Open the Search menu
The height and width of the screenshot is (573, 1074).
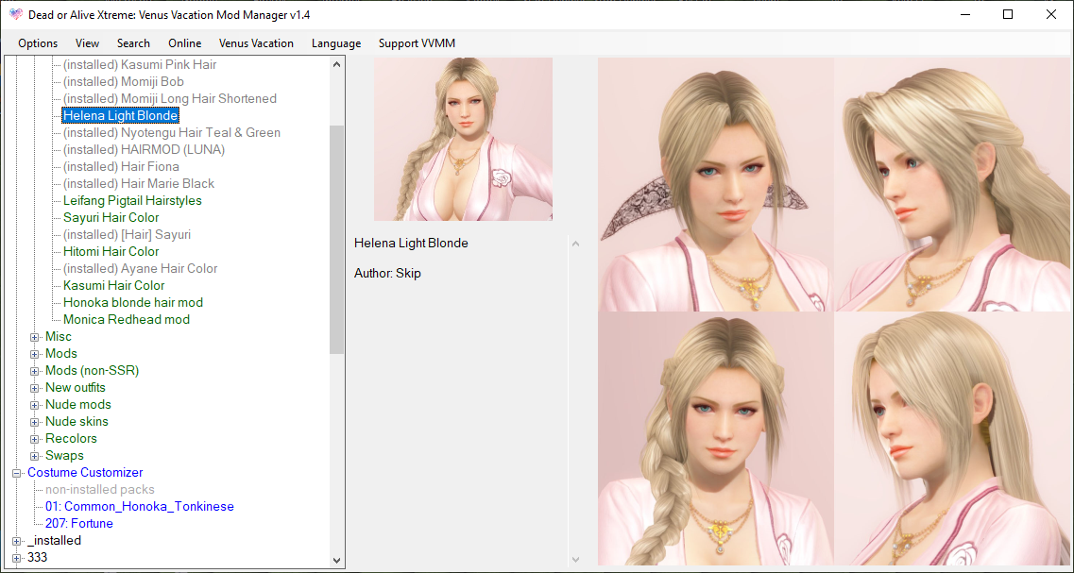click(x=133, y=43)
